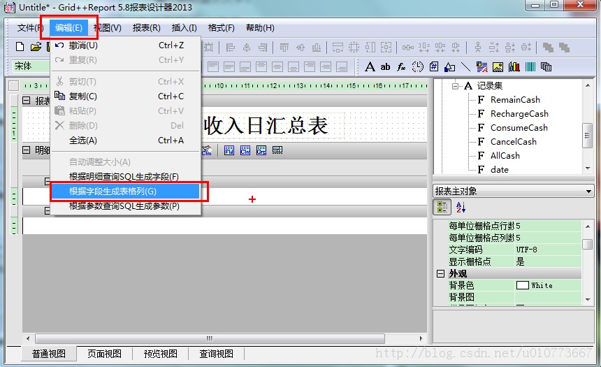Sort properties alphabetically with the A-Z button
The height and width of the screenshot is (367, 601).
pyautogui.click(x=461, y=208)
